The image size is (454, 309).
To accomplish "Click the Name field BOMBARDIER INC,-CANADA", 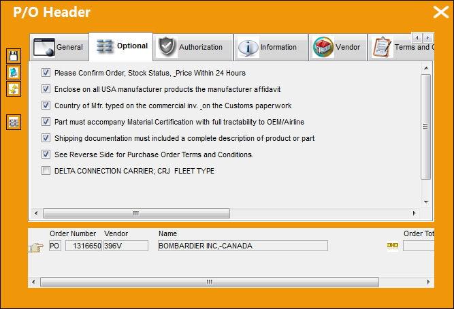I will [243, 246].
